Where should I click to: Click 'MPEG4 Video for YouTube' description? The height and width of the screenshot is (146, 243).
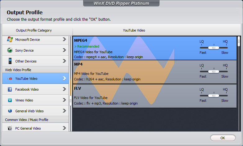(93, 52)
